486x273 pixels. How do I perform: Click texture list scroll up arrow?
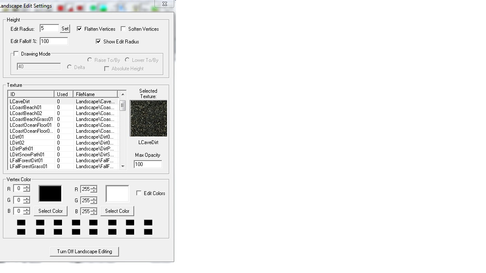[x=123, y=94]
